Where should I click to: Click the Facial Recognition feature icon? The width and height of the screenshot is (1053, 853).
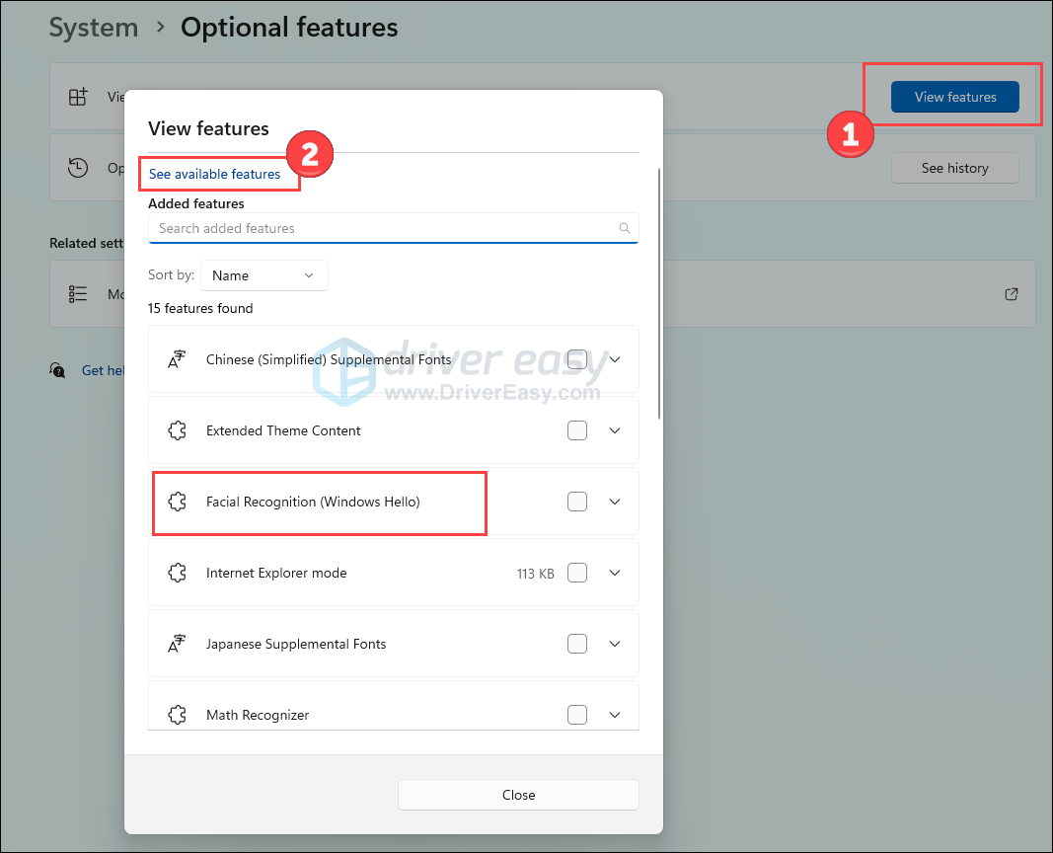(177, 503)
